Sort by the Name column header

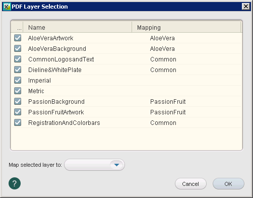(x=78, y=27)
